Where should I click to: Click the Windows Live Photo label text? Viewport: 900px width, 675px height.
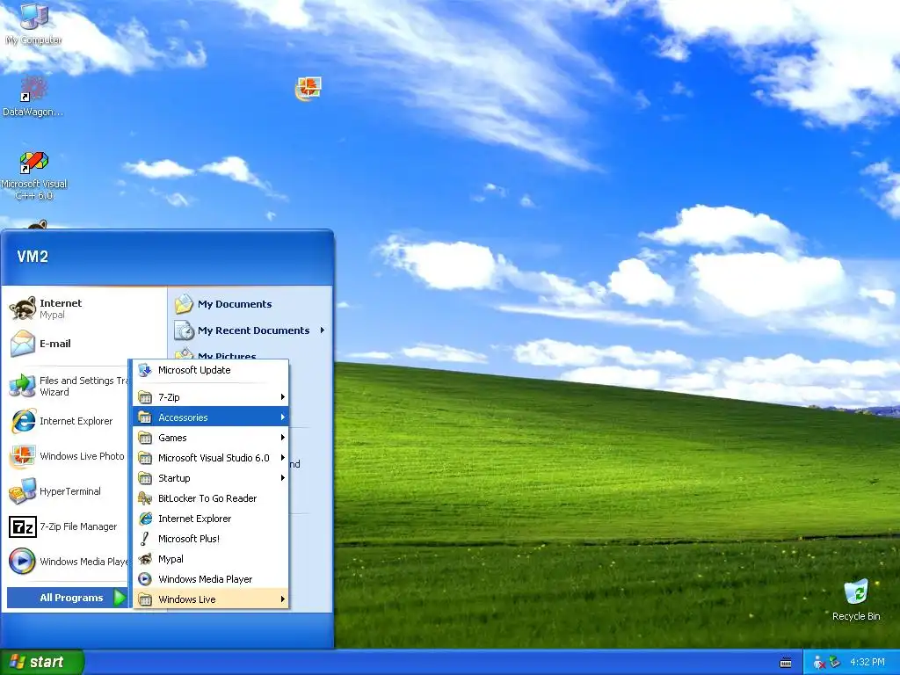tap(82, 456)
